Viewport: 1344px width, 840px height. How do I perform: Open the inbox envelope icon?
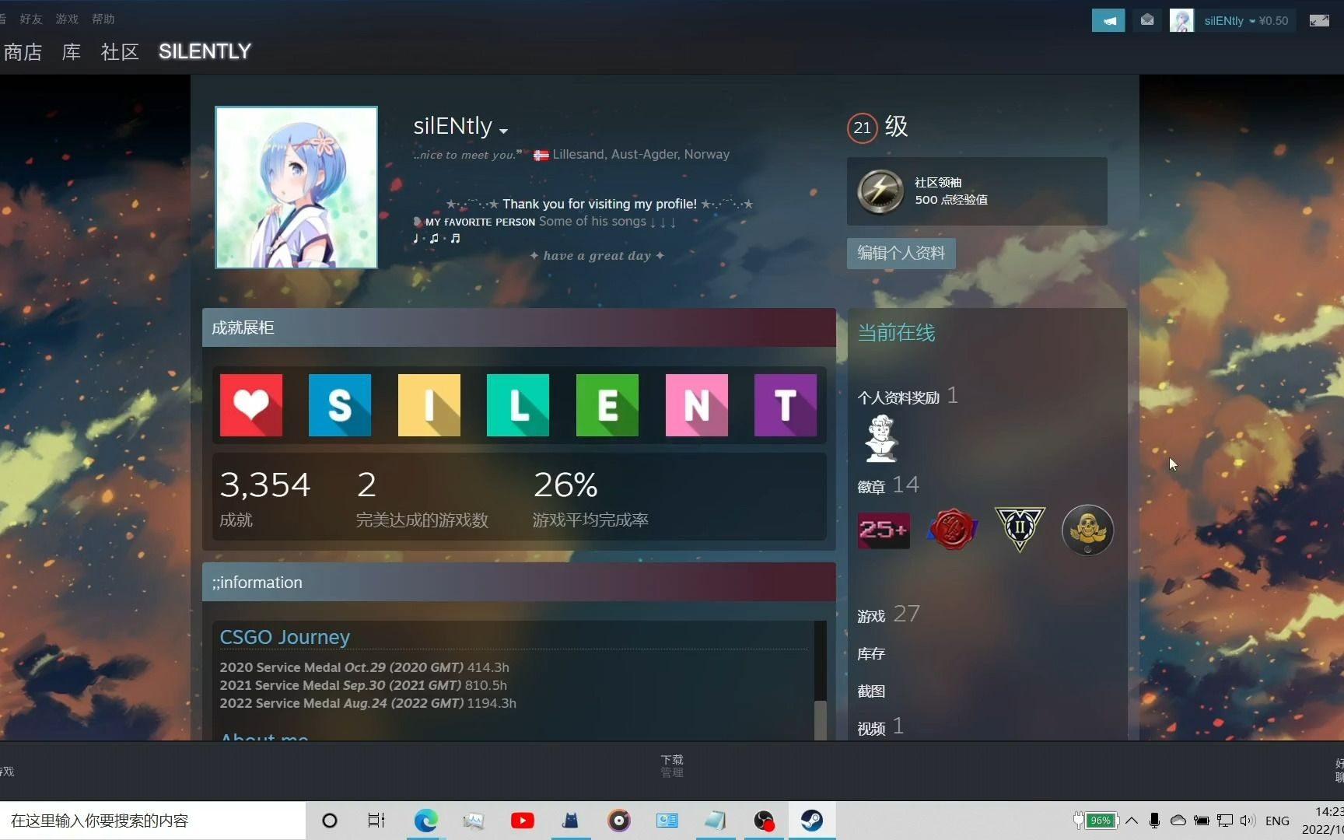[1147, 20]
